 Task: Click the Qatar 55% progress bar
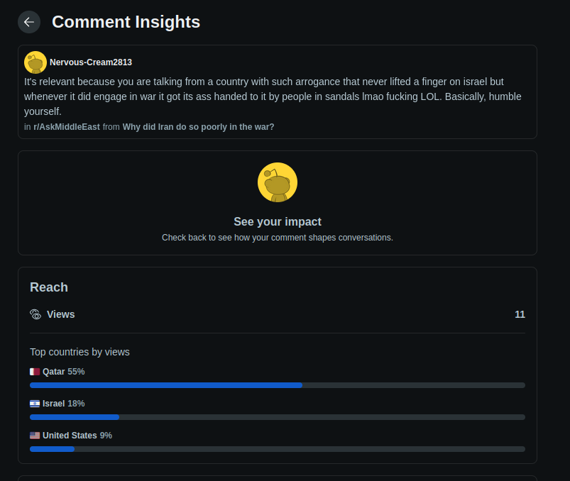click(278, 385)
